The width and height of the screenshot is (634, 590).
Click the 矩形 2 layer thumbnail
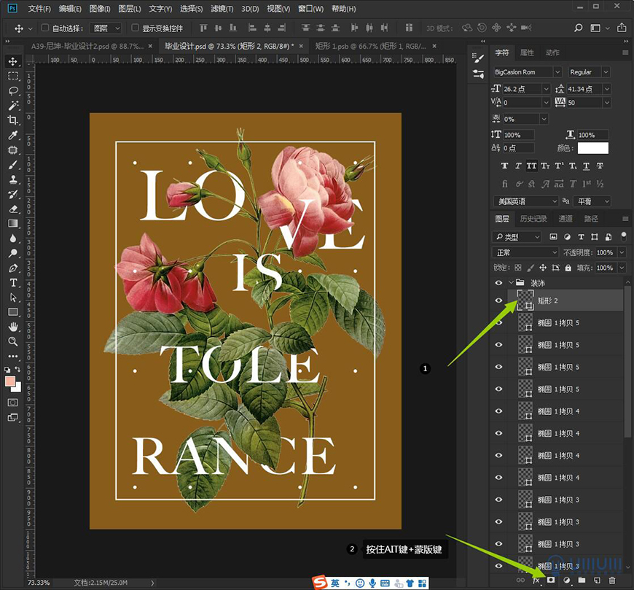pos(525,300)
